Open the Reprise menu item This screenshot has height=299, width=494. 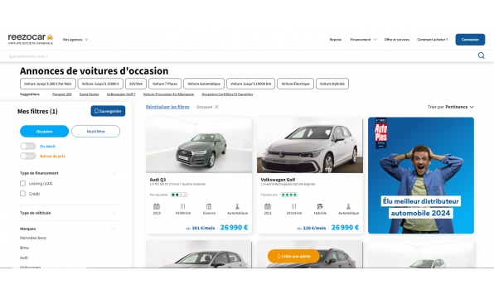point(335,40)
